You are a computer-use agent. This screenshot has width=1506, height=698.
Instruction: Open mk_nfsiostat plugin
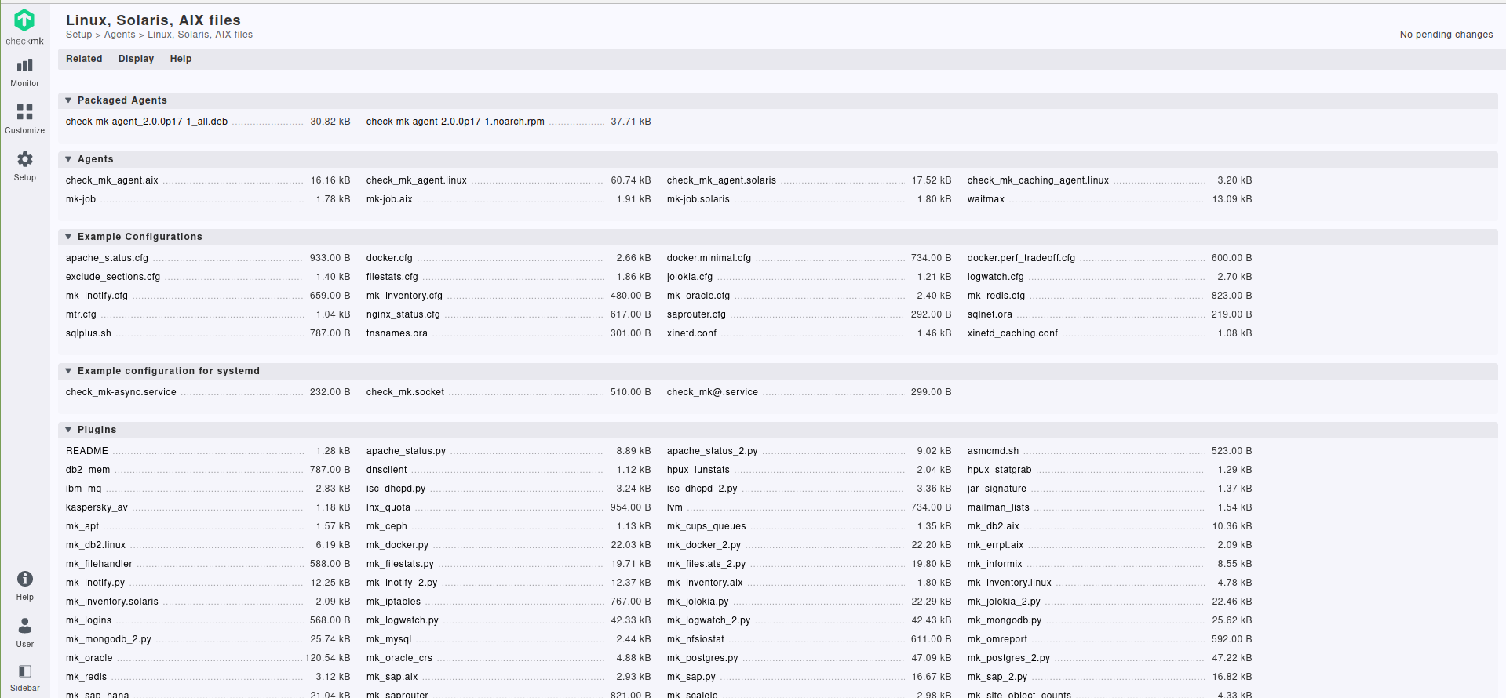point(695,639)
